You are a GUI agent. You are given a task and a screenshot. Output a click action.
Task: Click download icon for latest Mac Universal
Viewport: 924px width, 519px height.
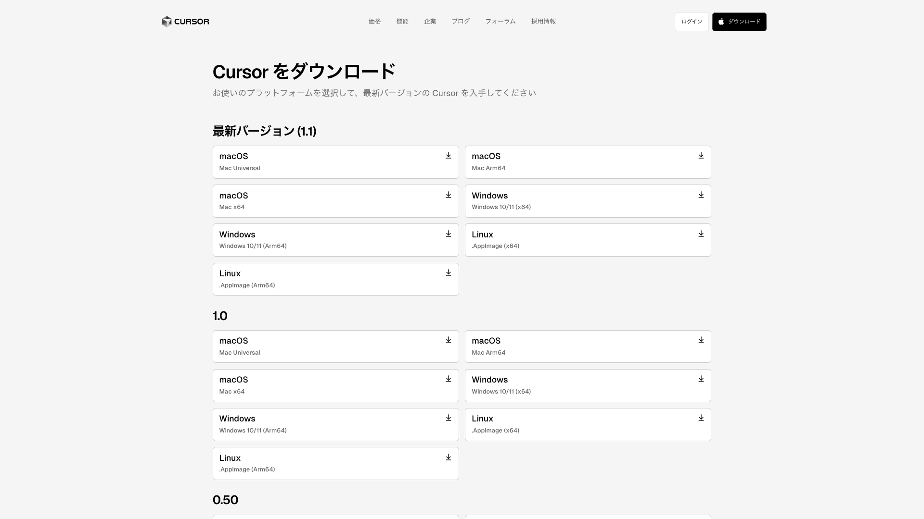click(x=449, y=156)
